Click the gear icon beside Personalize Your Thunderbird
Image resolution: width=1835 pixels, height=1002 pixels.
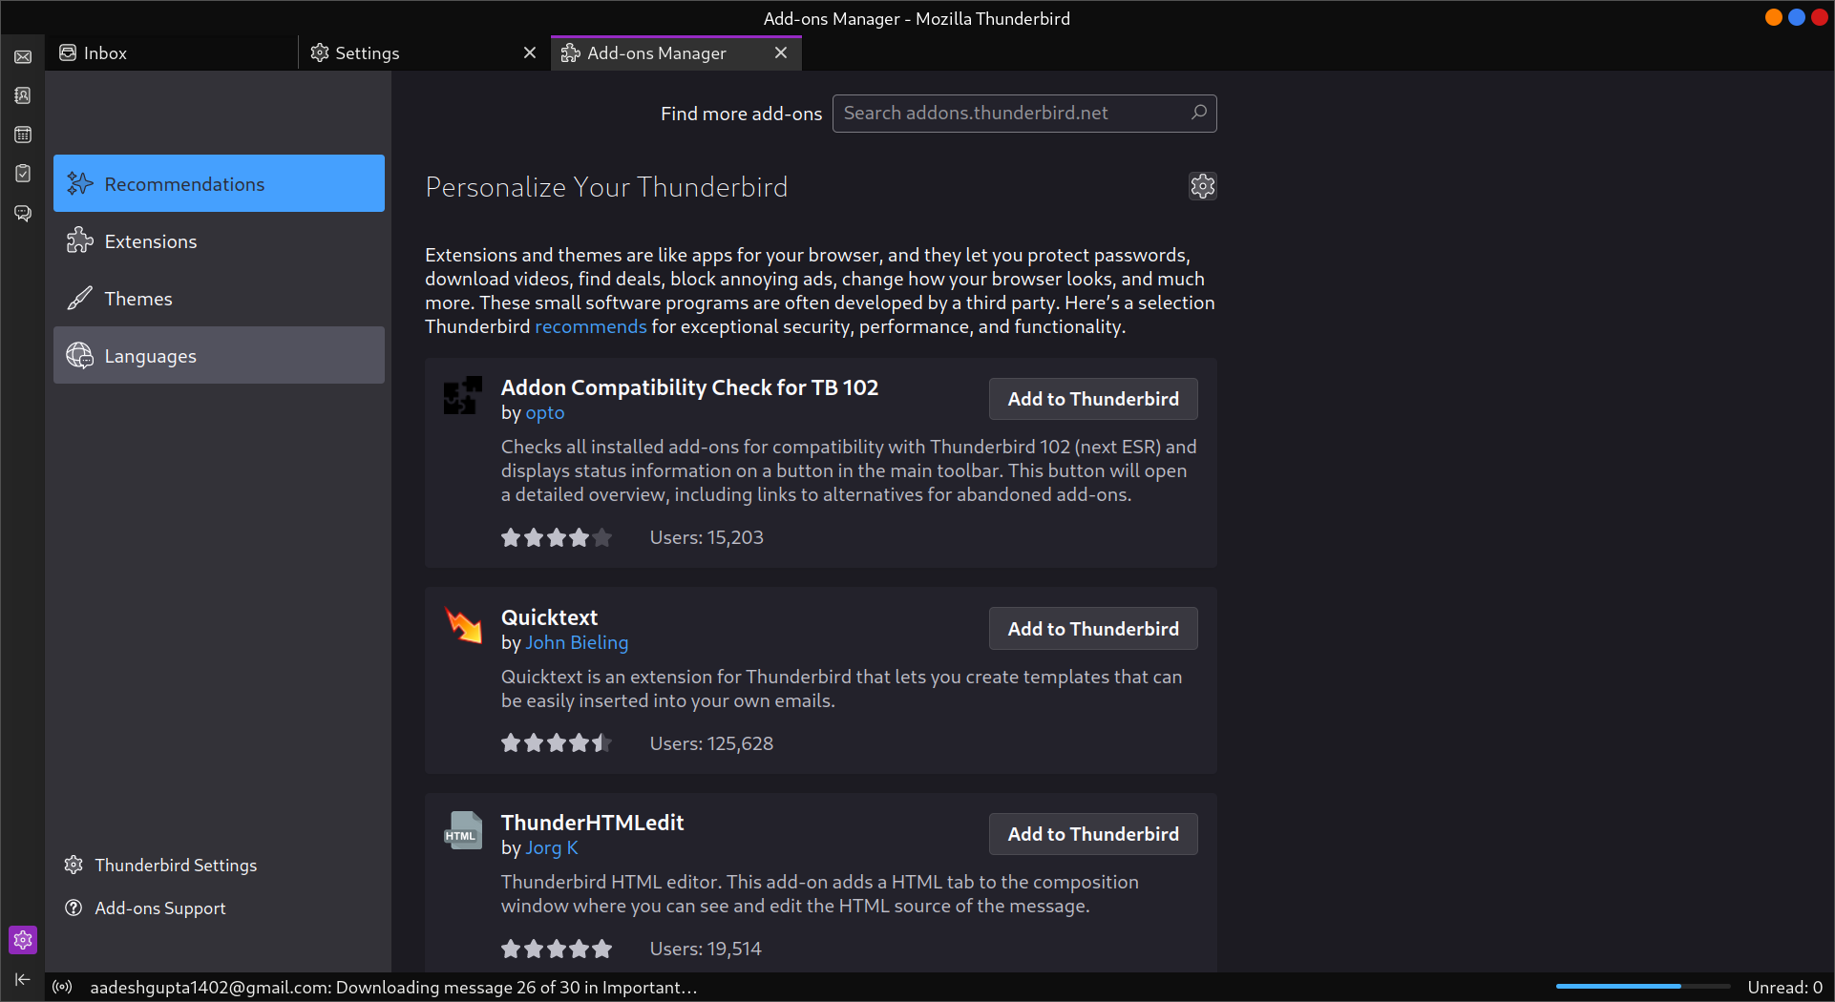tap(1202, 186)
